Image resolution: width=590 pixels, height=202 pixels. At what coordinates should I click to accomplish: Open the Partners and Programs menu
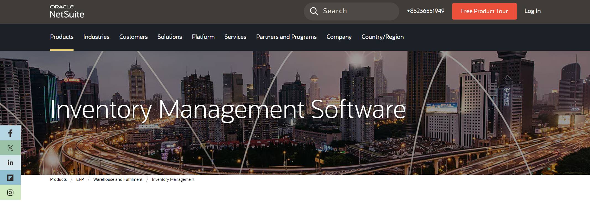click(x=286, y=37)
